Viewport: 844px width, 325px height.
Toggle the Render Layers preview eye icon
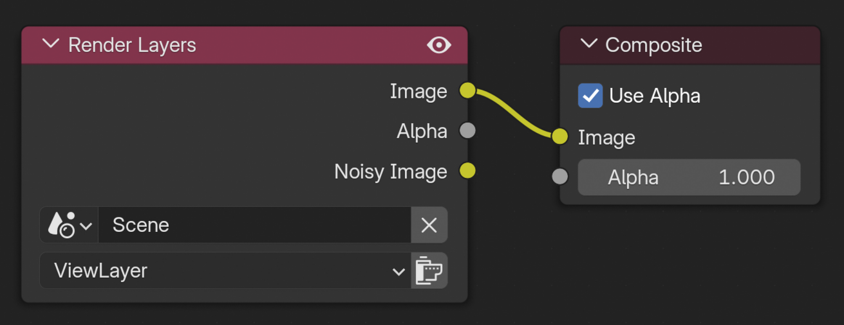pyautogui.click(x=438, y=45)
